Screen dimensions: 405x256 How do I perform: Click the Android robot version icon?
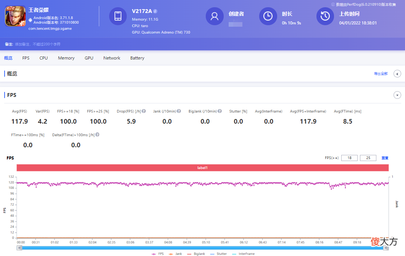coord(30,20)
